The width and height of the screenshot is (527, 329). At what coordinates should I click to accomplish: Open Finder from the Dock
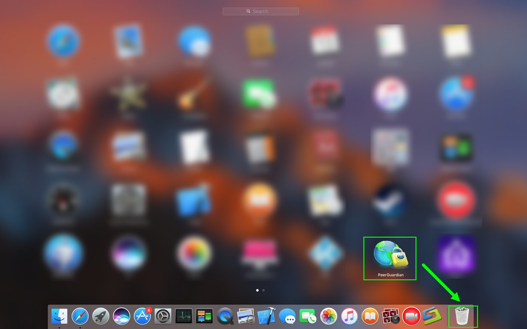(60, 316)
